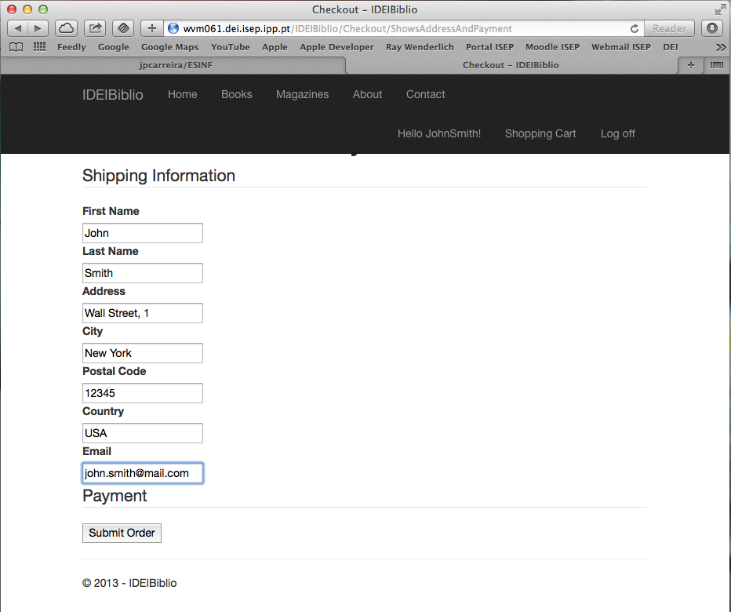Expand the bookmarks bar overflow chevron

tap(721, 47)
